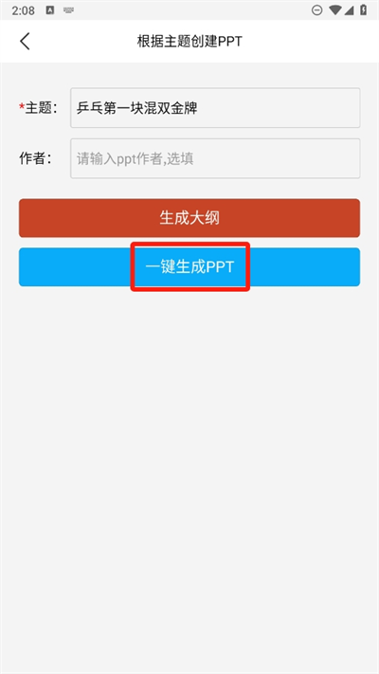The height and width of the screenshot is (674, 379).
Task: Tap the red required asterisk beside 主题
Action: click(x=22, y=106)
